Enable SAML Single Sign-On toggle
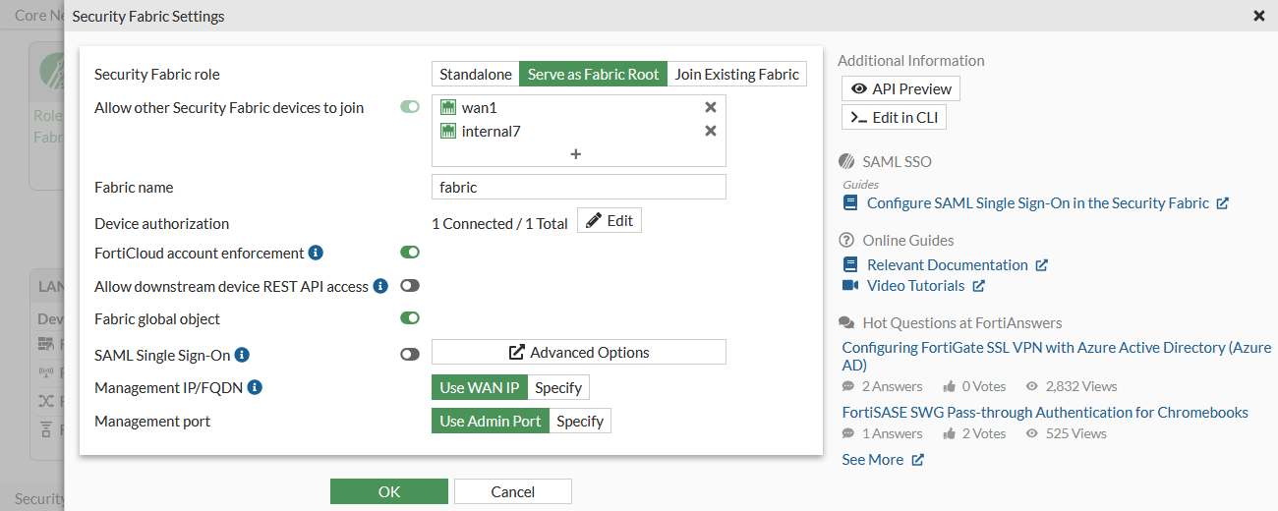The height and width of the screenshot is (511, 1278). coord(410,354)
